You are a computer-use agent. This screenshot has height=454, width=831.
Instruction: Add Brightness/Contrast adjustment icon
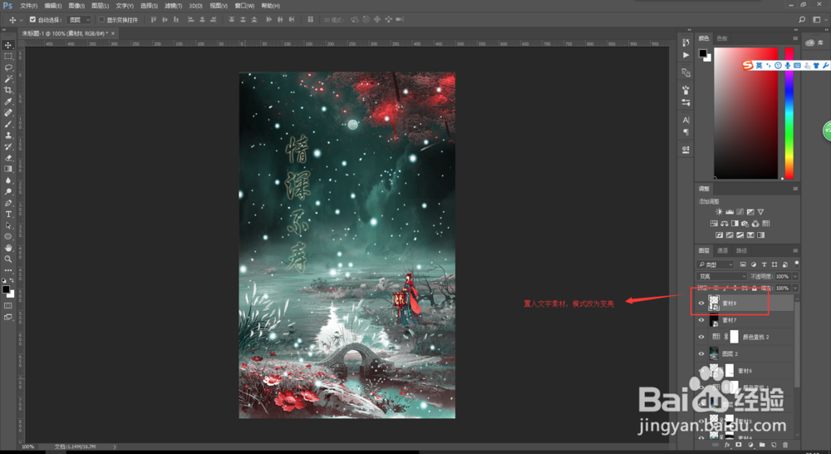pyautogui.click(x=719, y=212)
